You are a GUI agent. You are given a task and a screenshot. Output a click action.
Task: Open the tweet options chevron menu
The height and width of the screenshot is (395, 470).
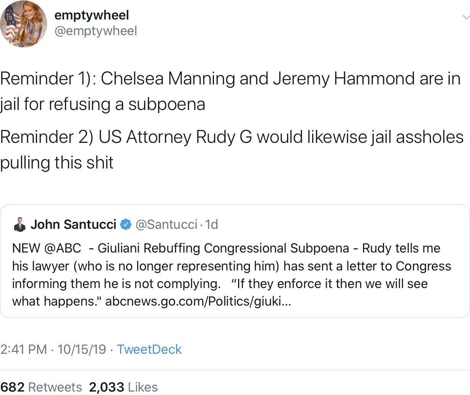[465, 17]
